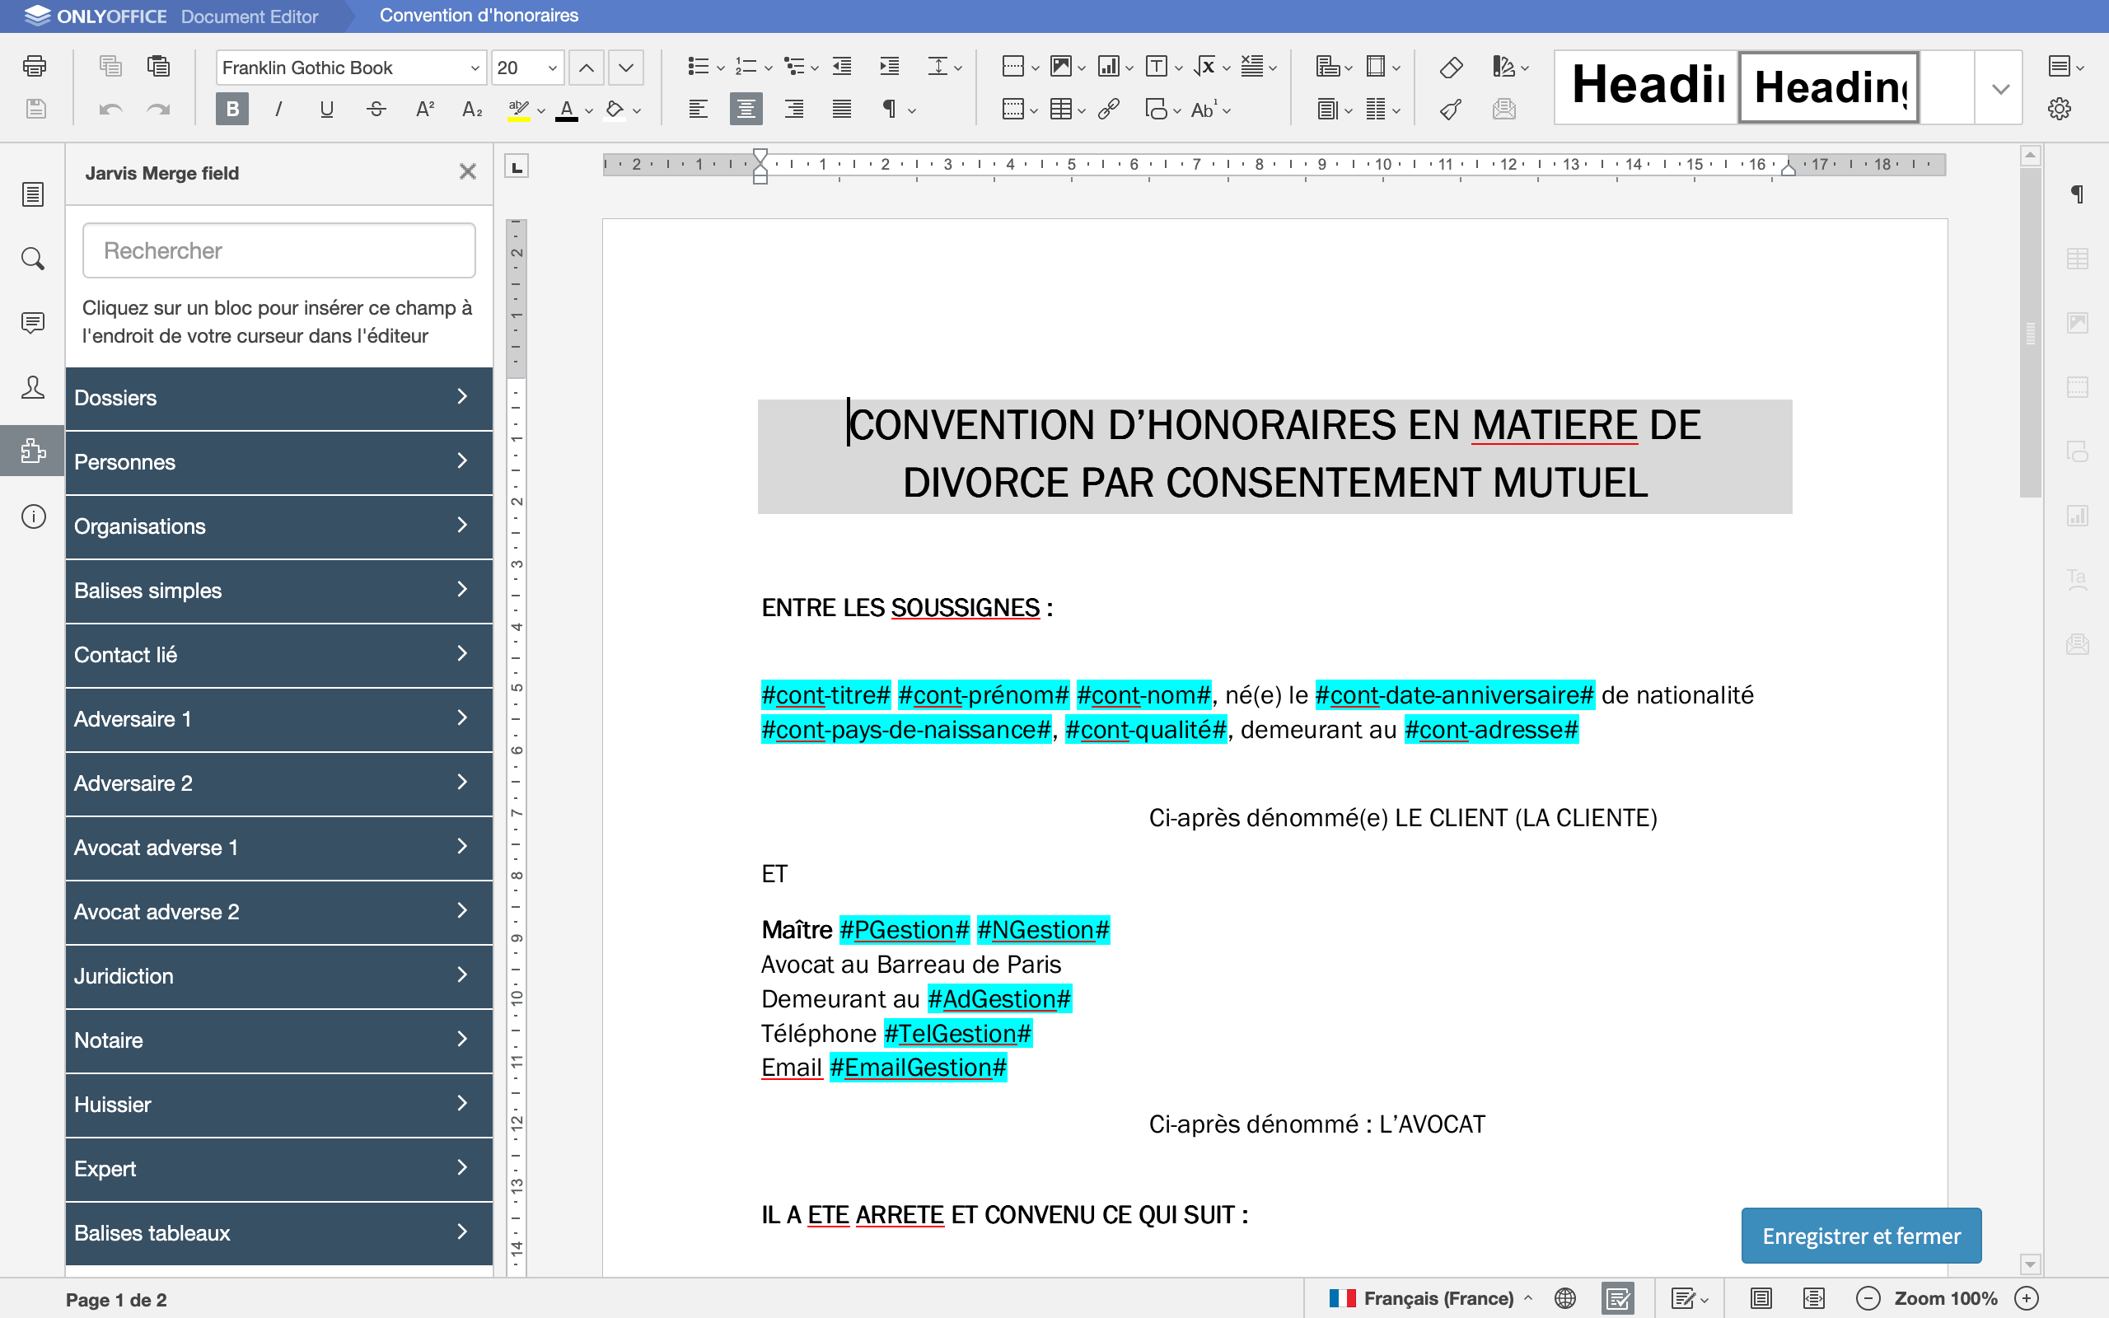Click the Underline formatting icon
The height and width of the screenshot is (1318, 2109).
coord(328,110)
